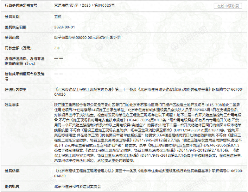Click the 暂扣或吊销证照名称及编号 label

click(x=24, y=76)
